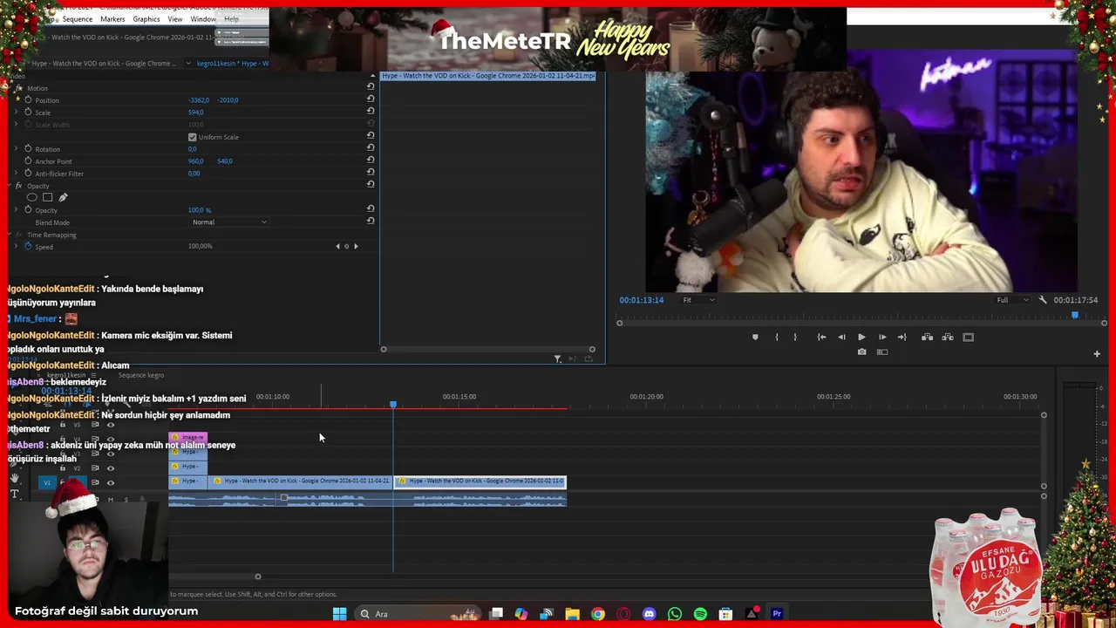The image size is (1116, 628).
Task: Go to next Speed keyframe
Action: pos(356,247)
